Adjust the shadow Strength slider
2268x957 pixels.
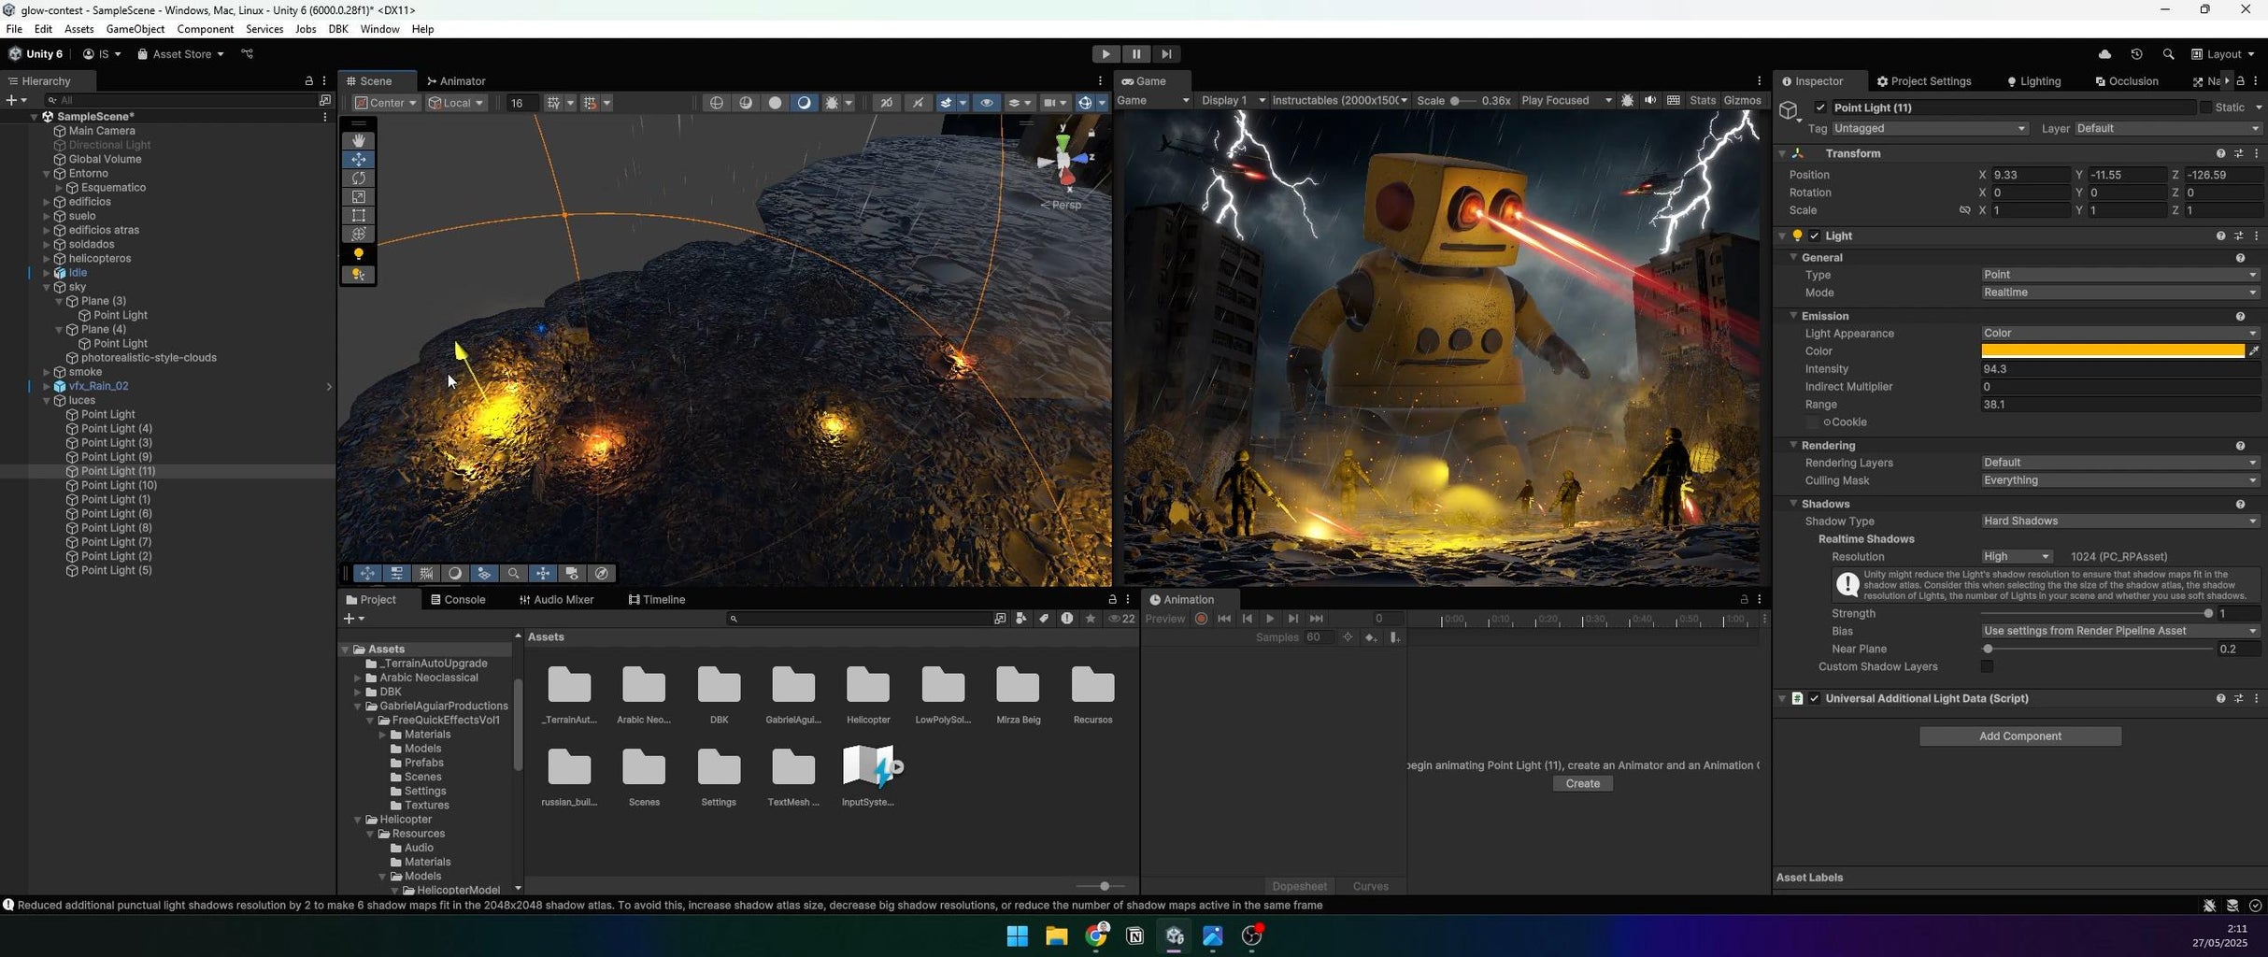click(x=2096, y=614)
